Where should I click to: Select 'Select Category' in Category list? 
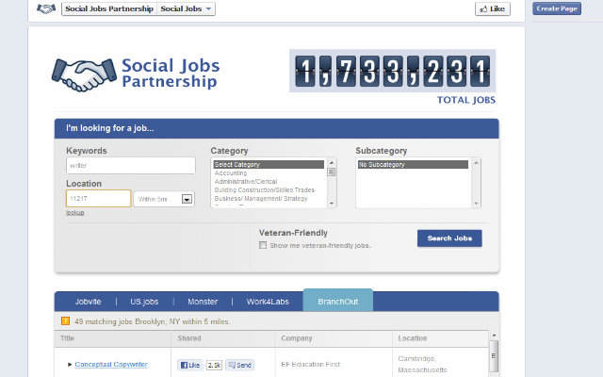(x=269, y=165)
